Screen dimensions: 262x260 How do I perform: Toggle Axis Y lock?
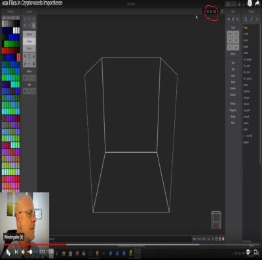point(29,91)
